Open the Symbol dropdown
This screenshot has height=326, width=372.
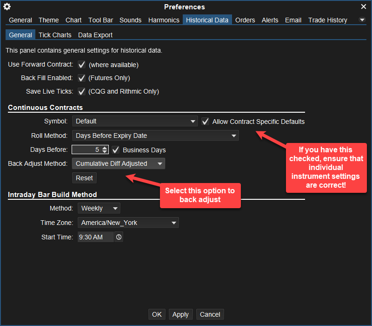(135, 122)
